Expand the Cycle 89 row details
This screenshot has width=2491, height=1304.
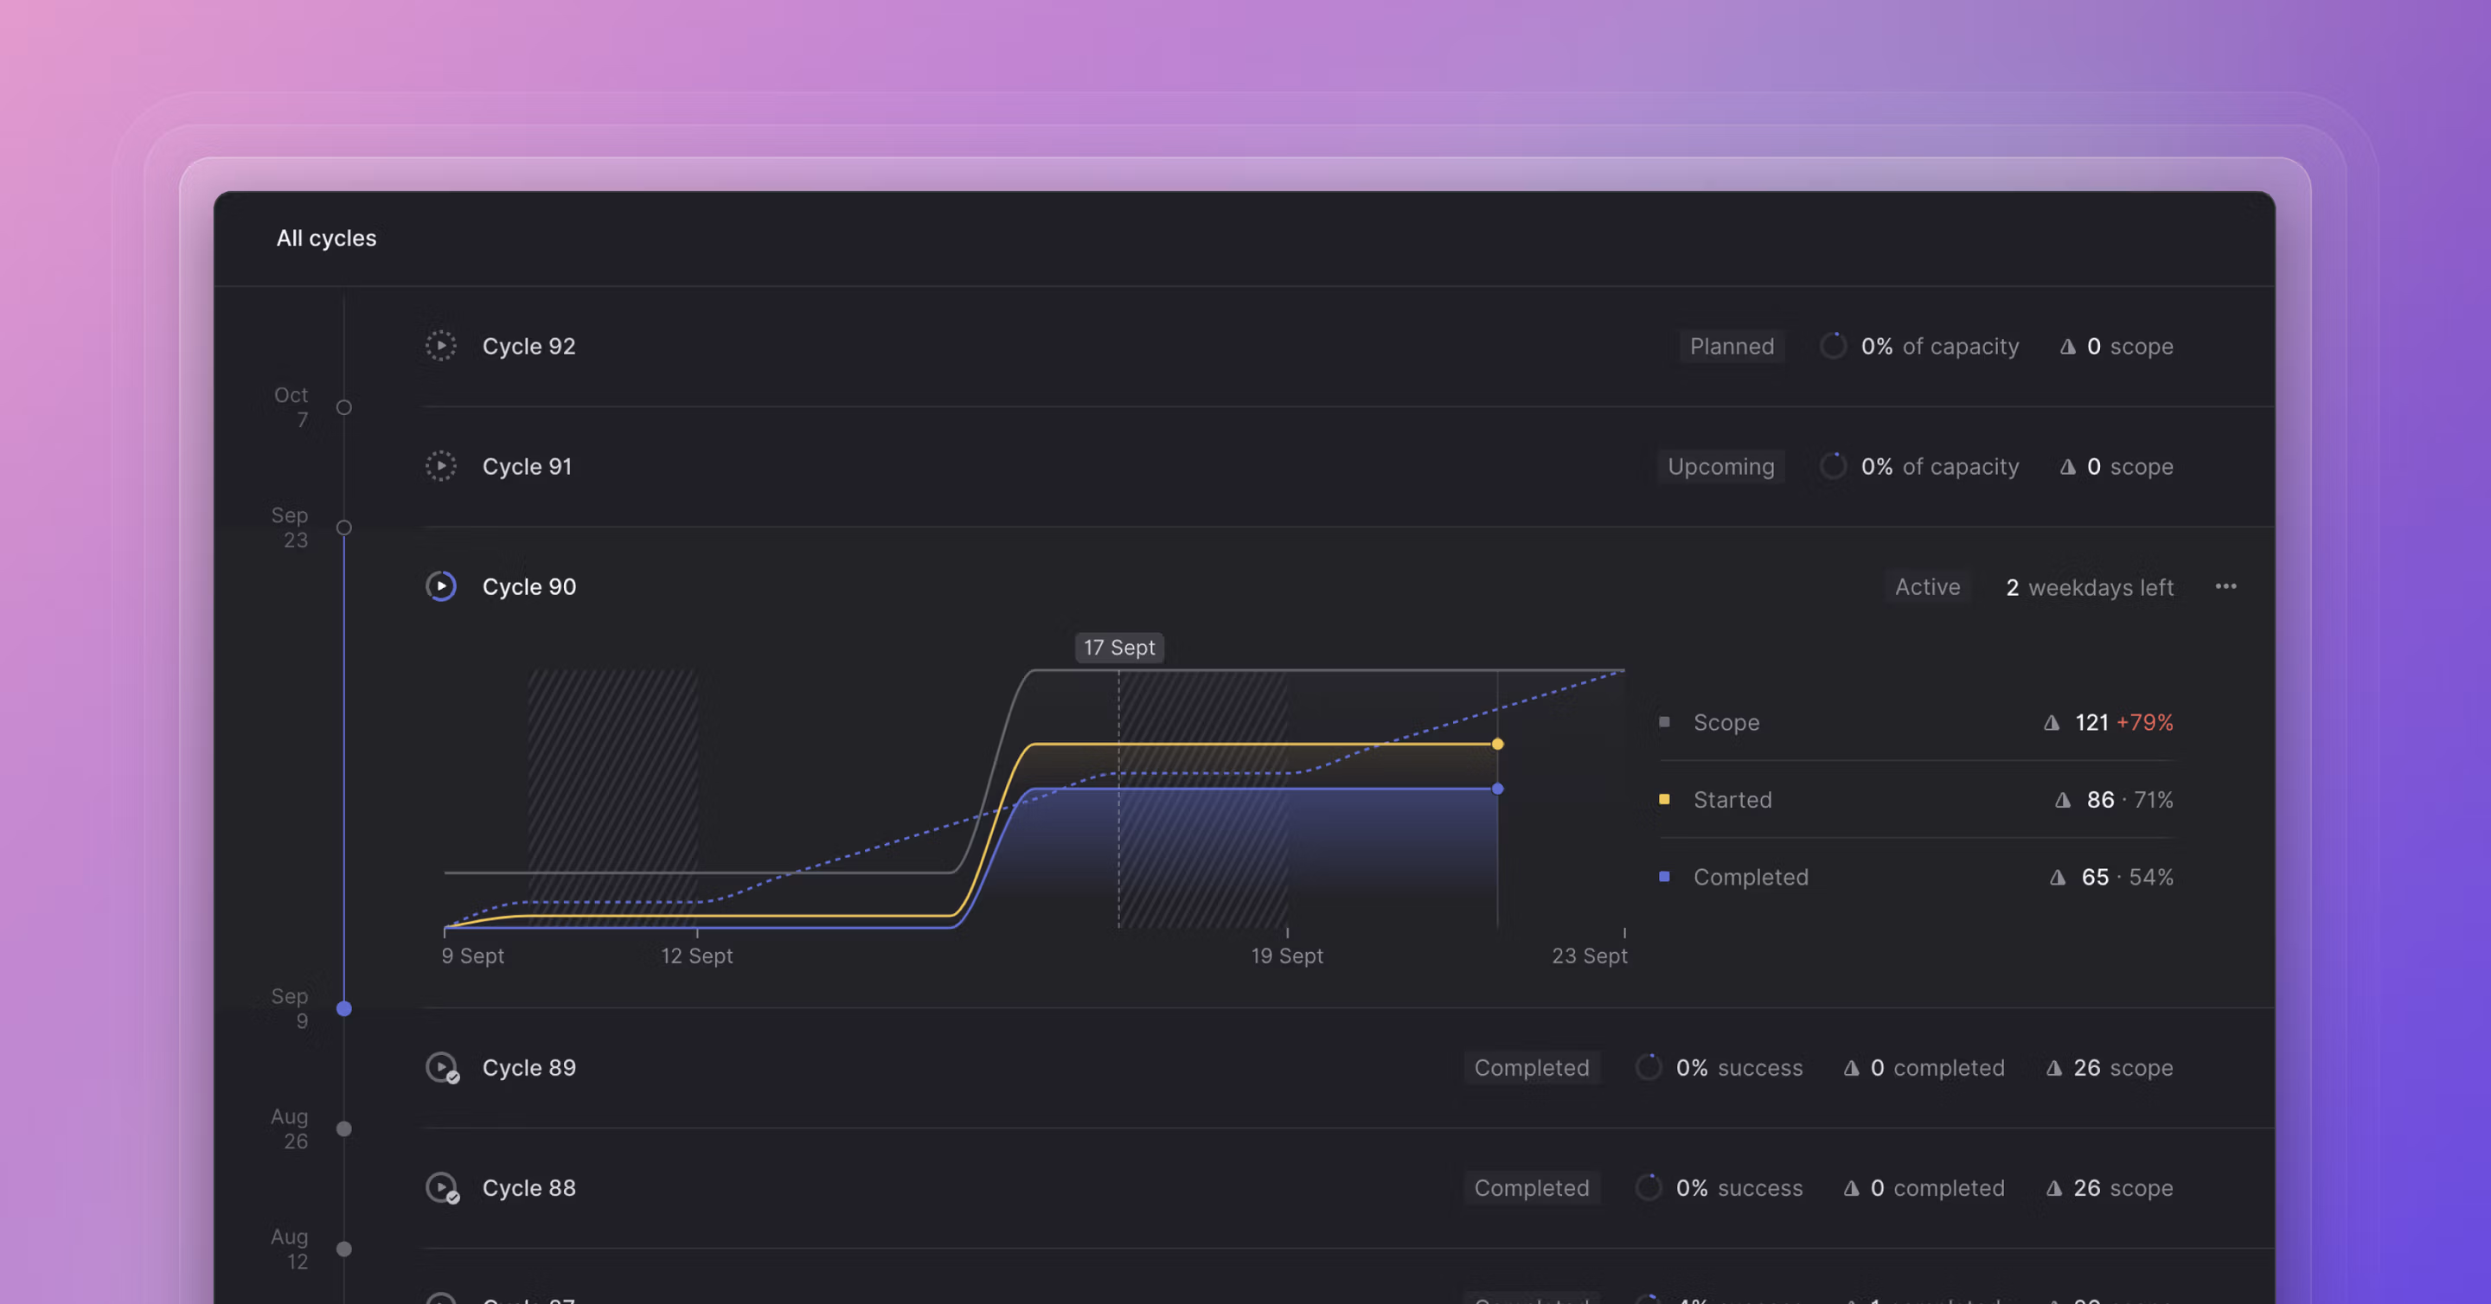(530, 1067)
